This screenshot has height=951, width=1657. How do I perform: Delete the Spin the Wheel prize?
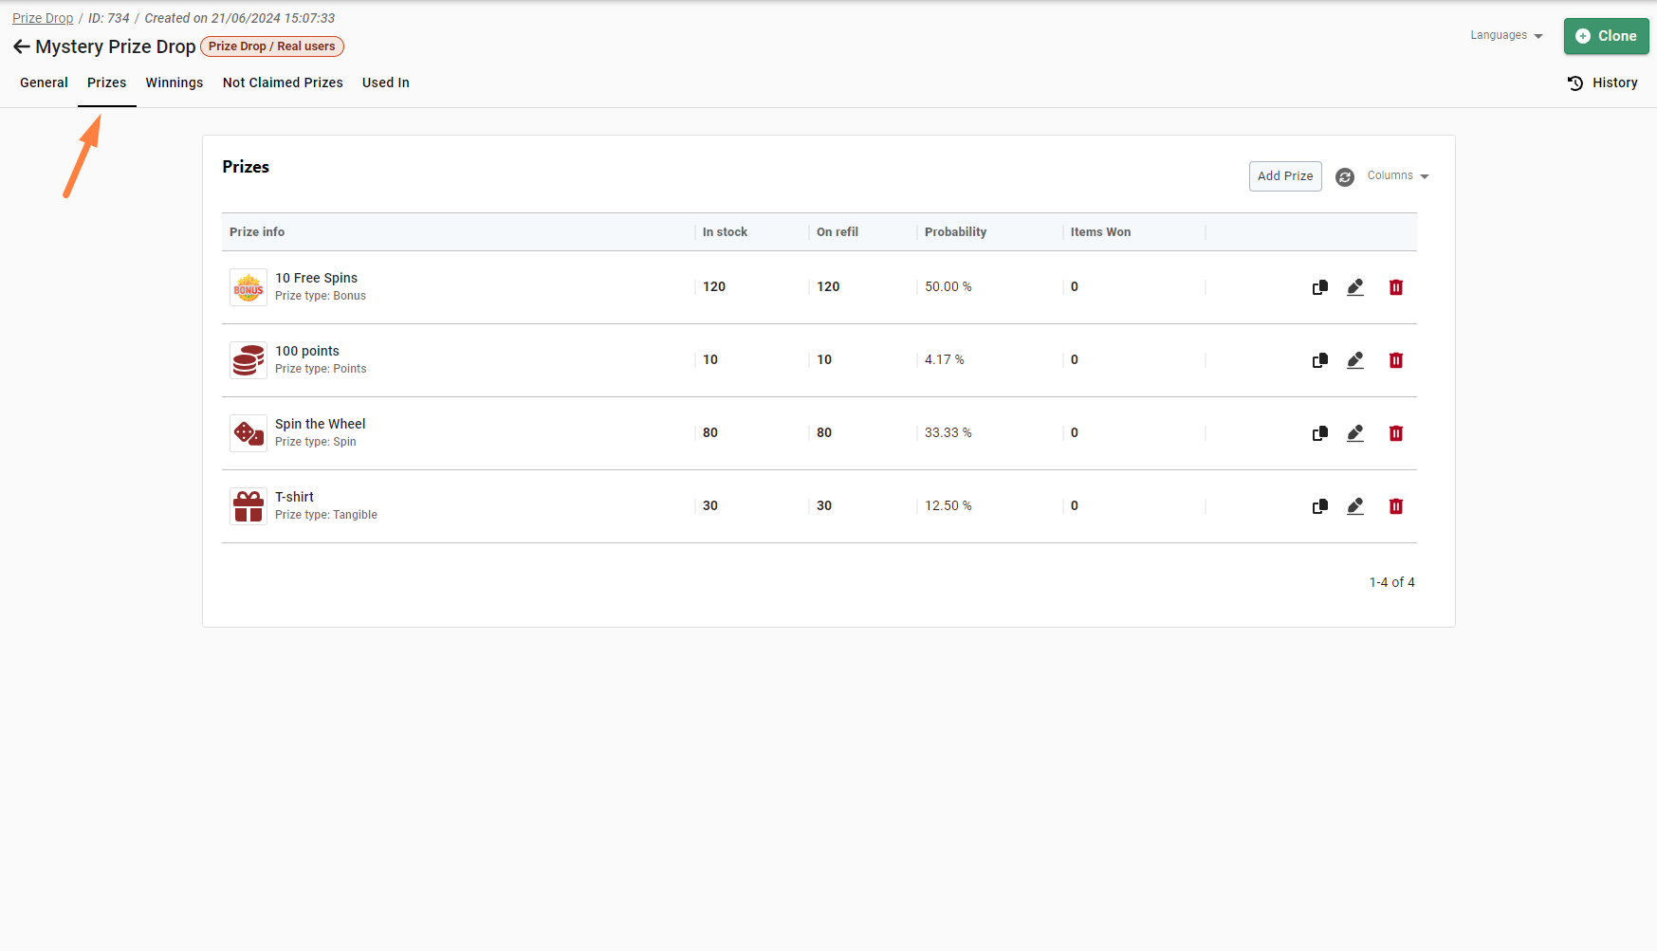click(1395, 433)
